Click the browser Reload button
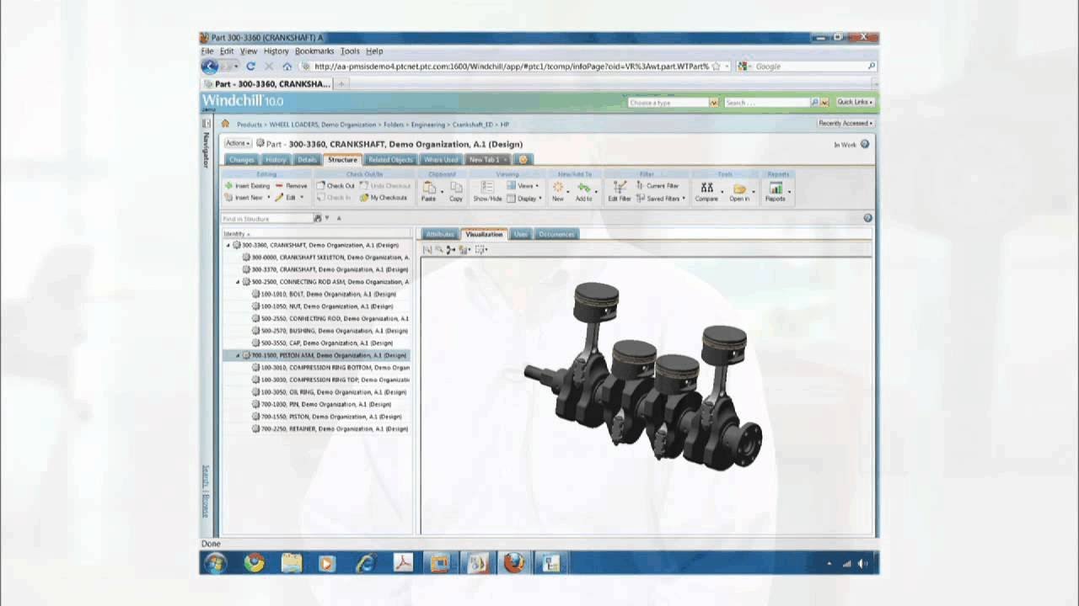Screen dimensions: 1079x606 (251, 66)
